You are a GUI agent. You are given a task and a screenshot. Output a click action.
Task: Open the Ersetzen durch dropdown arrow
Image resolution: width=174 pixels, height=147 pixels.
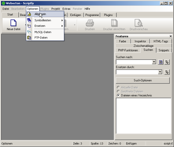160,72
